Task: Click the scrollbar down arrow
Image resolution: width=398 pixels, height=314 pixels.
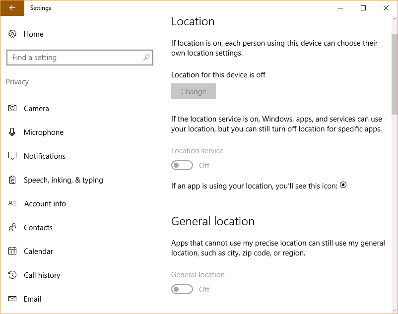Action: point(395,310)
